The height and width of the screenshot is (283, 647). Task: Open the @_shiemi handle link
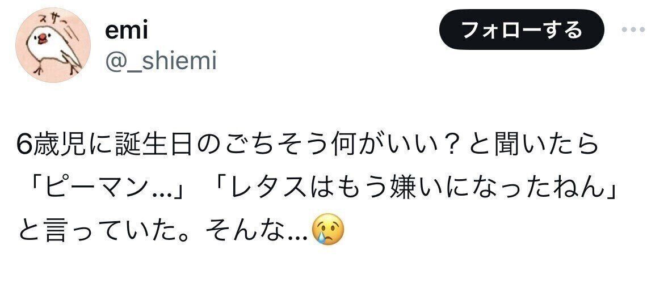coord(161,61)
